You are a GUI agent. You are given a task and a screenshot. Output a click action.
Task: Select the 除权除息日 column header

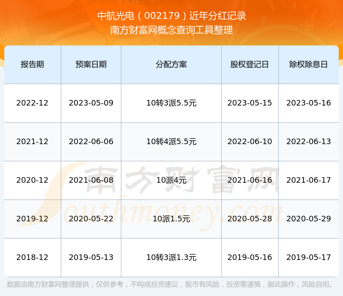coord(308,65)
